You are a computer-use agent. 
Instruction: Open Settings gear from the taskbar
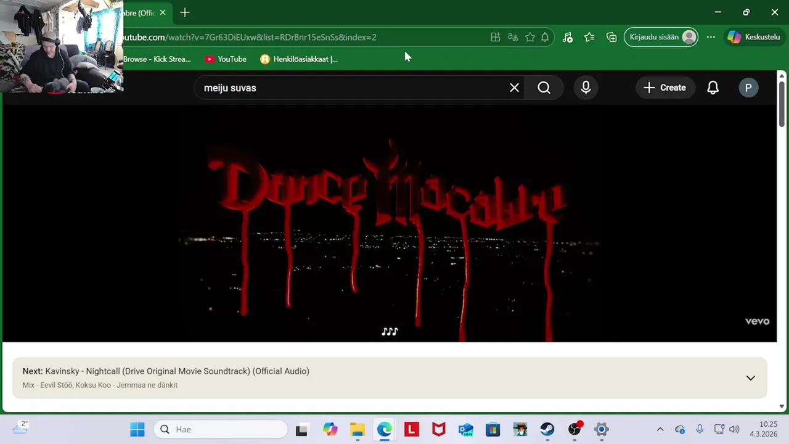click(602, 429)
